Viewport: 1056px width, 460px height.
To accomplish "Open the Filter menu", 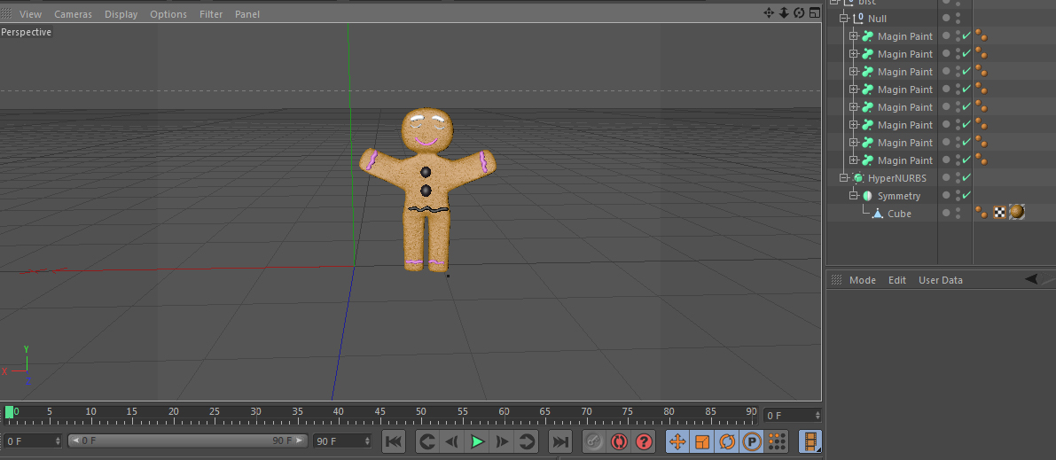I will point(211,14).
